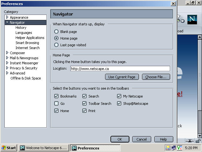
Task: Open Help for preferences
Action: pyautogui.click(x=163, y=139)
